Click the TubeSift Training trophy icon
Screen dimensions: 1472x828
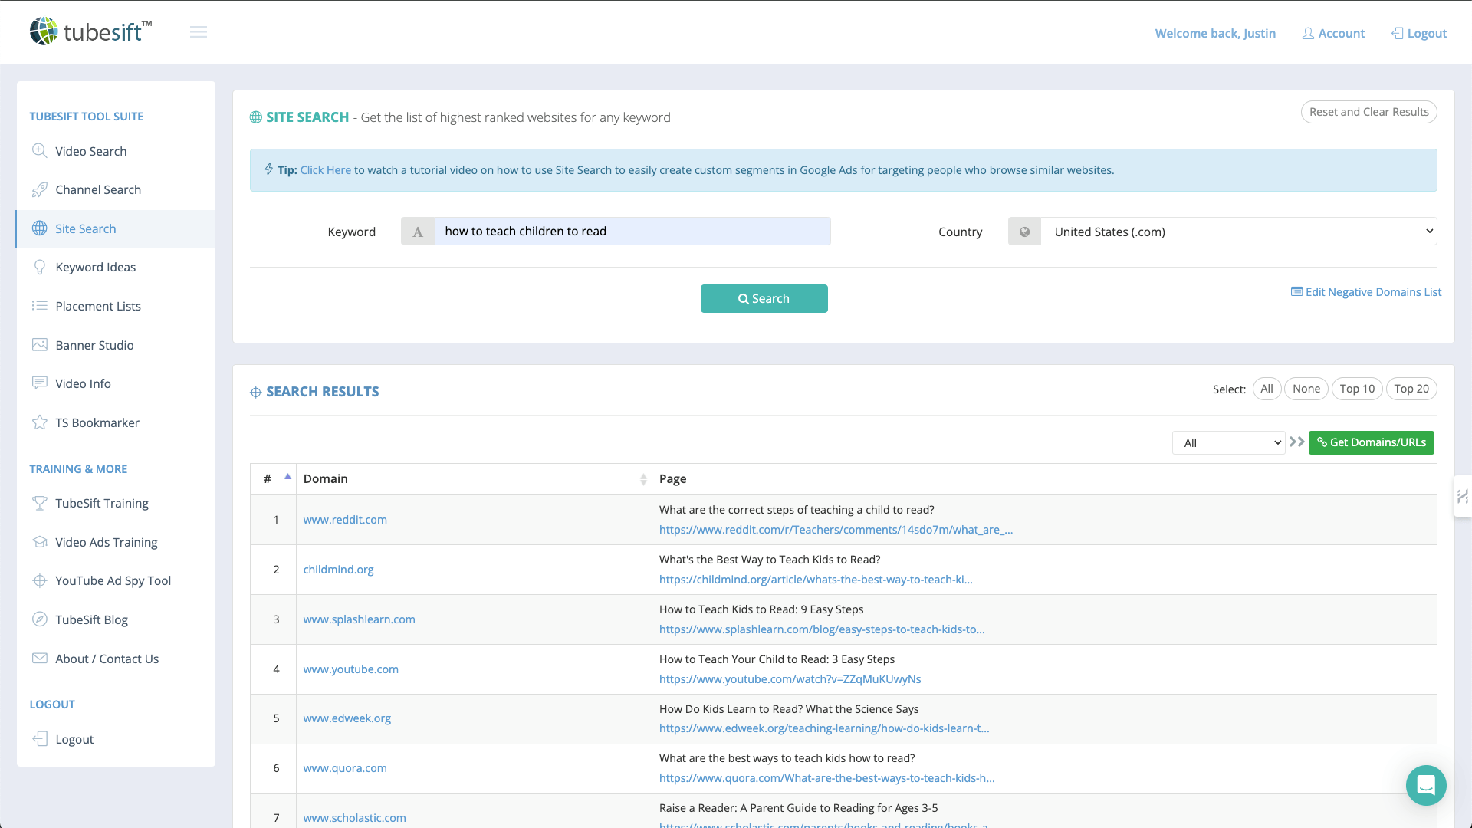[39, 503]
